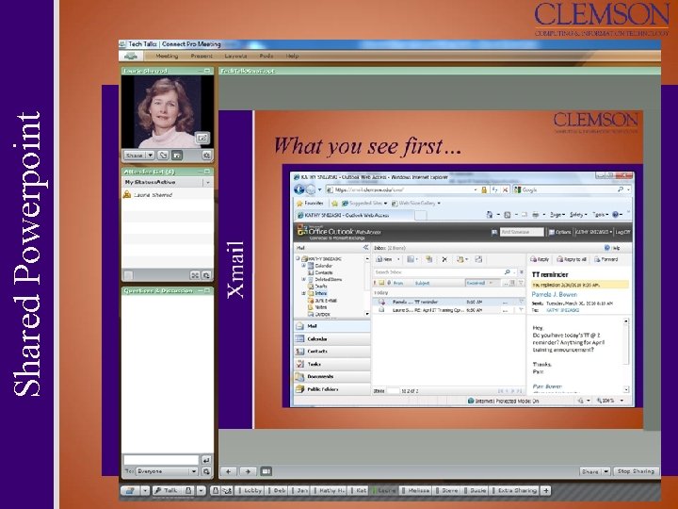The width and height of the screenshot is (678, 509).
Task: Click Stop Sharing button
Action: (636, 471)
